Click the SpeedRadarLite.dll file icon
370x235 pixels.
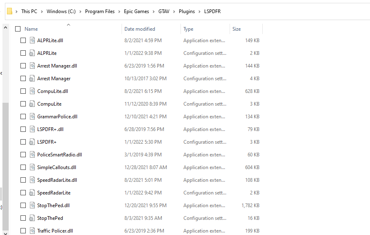pyautogui.click(x=32, y=180)
